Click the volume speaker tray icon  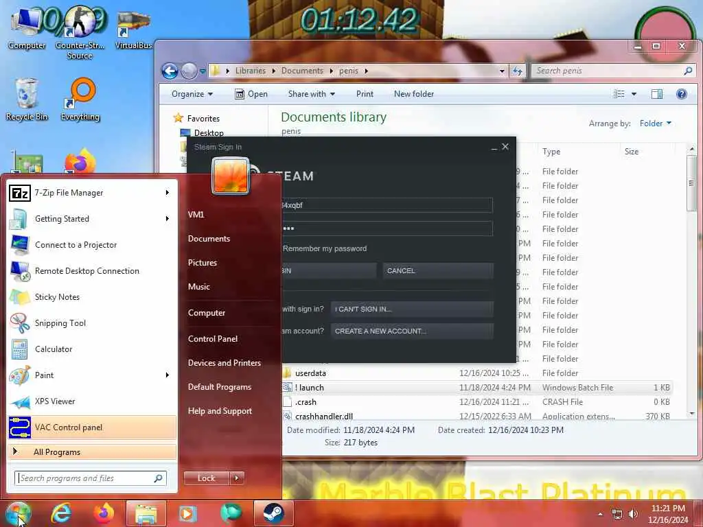click(x=633, y=514)
